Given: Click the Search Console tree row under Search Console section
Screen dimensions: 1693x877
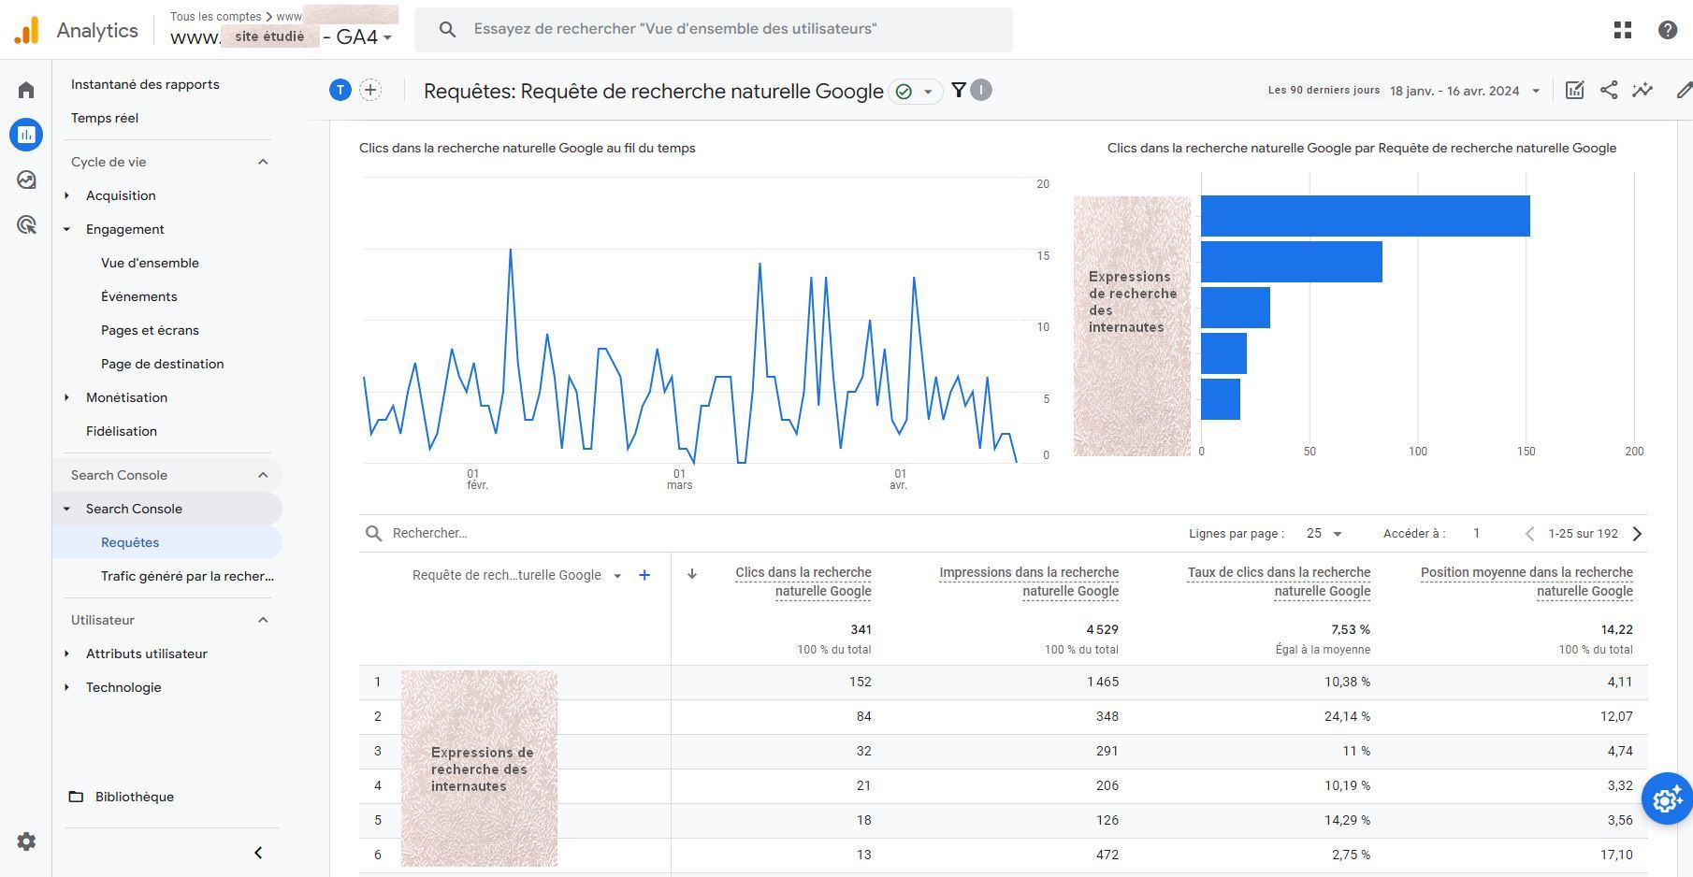Looking at the screenshot, I should pos(167,509).
